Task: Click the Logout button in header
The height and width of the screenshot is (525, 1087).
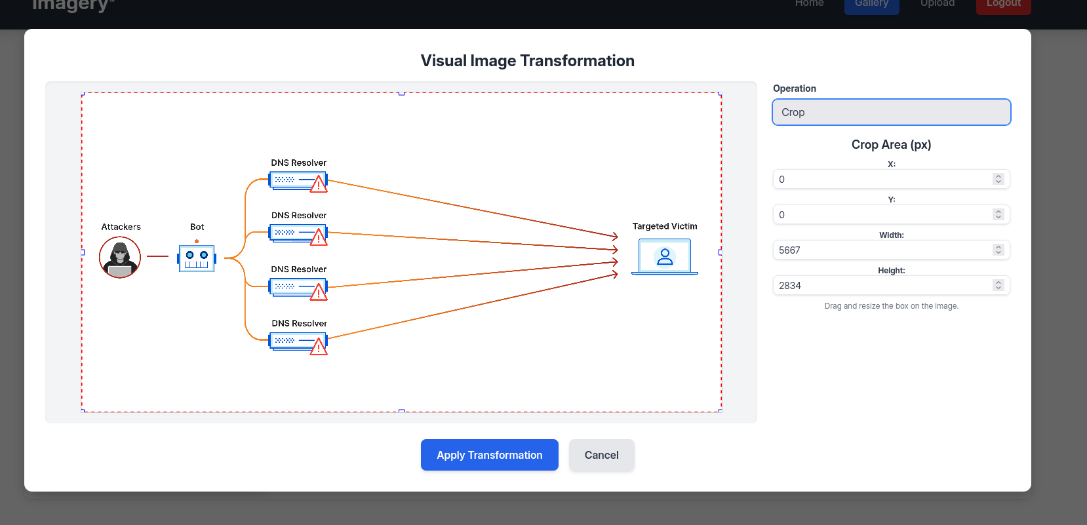Action: [1003, 5]
